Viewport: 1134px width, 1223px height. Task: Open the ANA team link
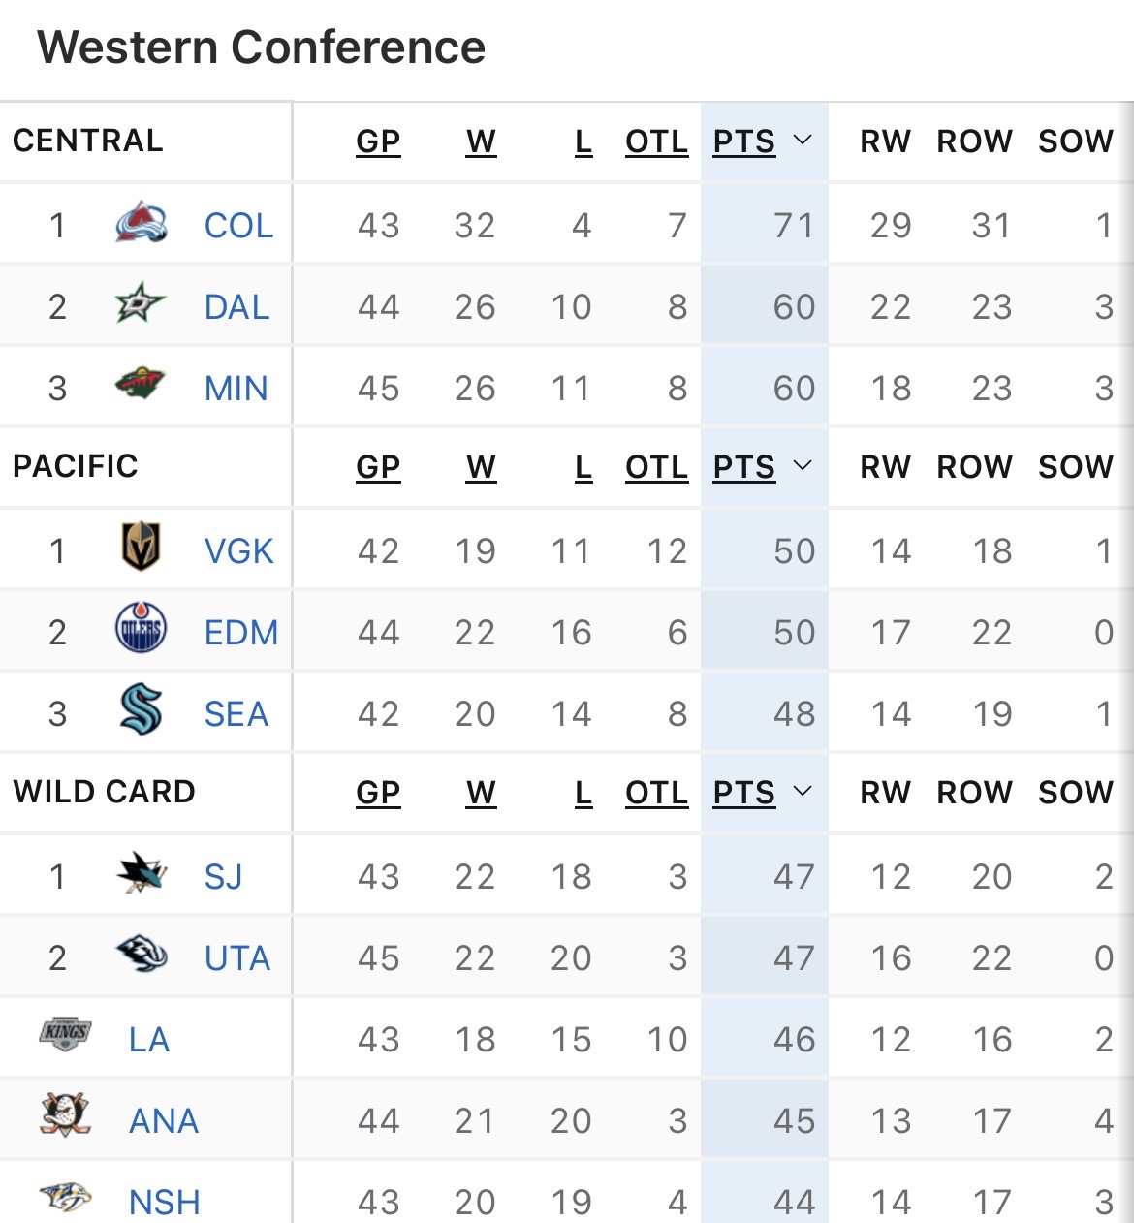(164, 1121)
